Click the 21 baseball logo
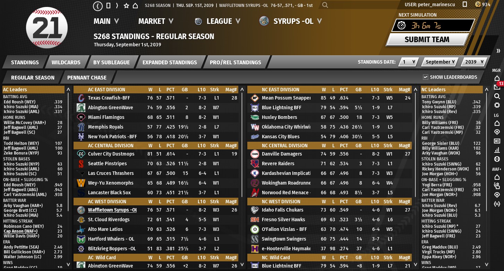 click(46, 27)
